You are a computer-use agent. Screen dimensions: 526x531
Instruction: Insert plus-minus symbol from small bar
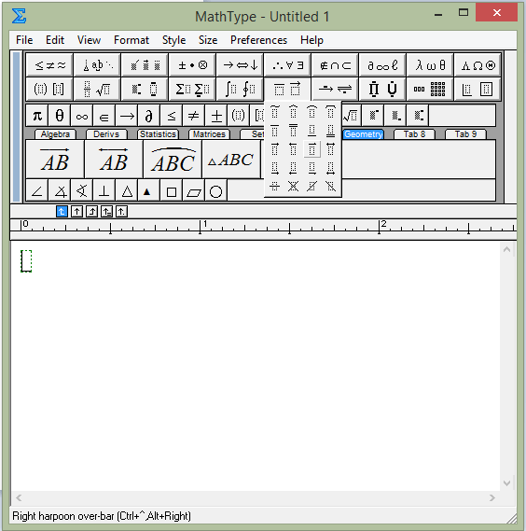tap(216, 116)
